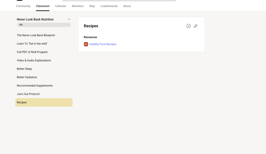Switch to the Community tab
This screenshot has width=266, height=154.
(x=23, y=6)
